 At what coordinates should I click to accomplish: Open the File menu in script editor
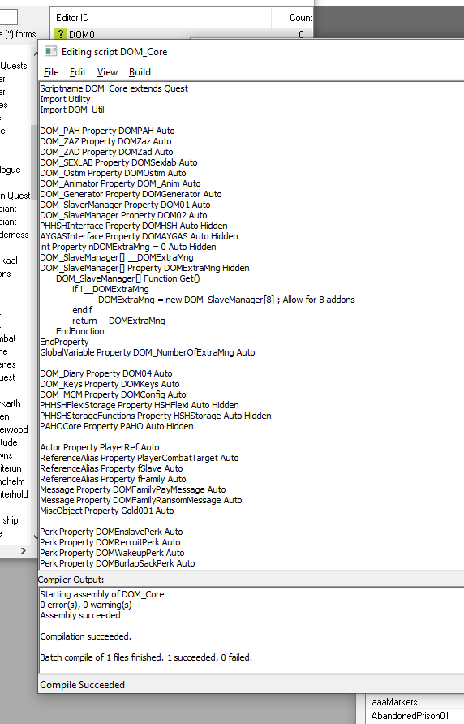pyautogui.click(x=51, y=72)
